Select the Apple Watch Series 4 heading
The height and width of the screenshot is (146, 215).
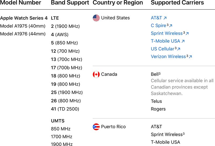tap(24, 18)
